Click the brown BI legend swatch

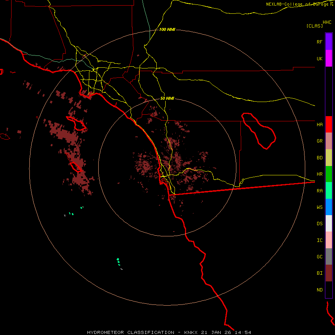pyautogui.click(x=329, y=273)
